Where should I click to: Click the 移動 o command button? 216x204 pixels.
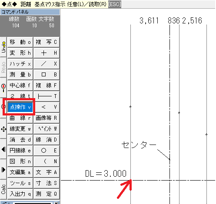(x=20, y=42)
